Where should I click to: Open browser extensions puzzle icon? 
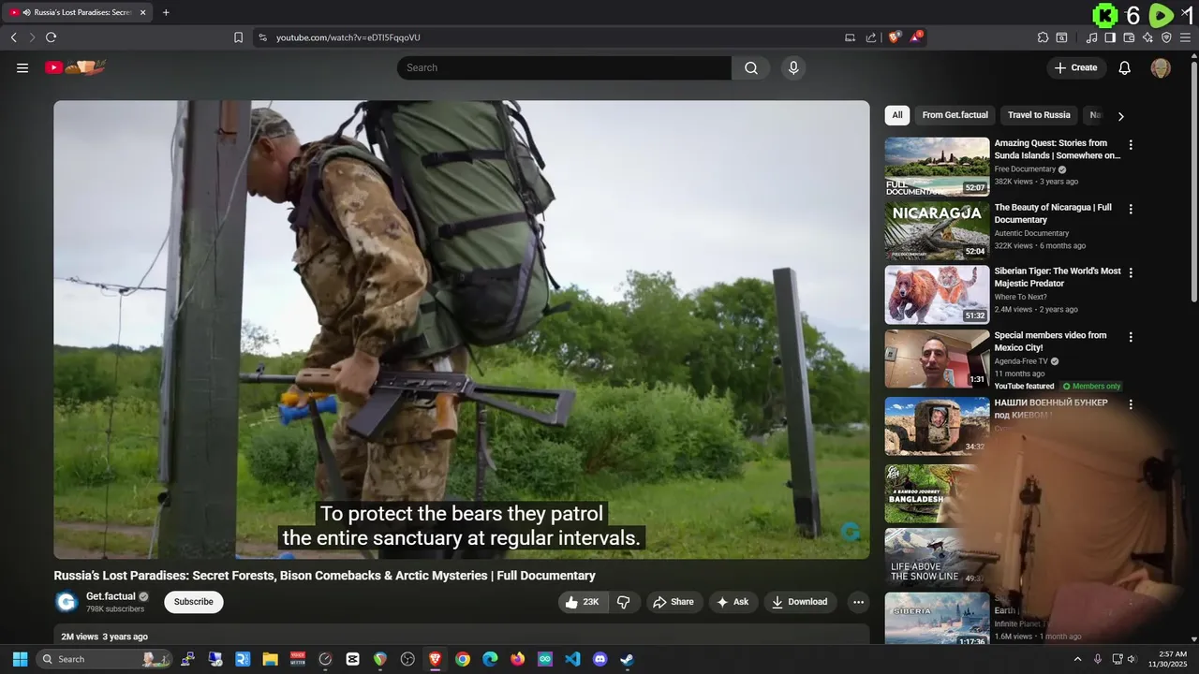point(1043,37)
